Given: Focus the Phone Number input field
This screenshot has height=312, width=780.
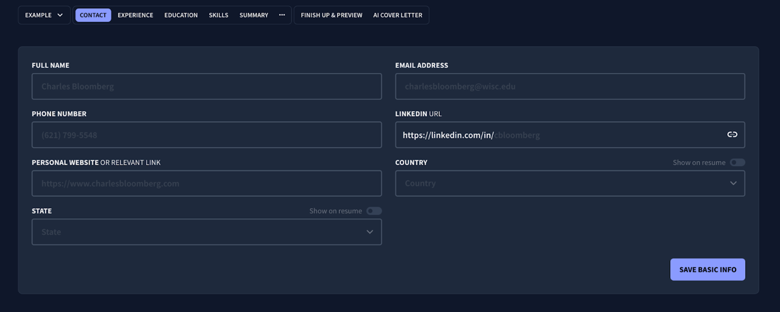Looking at the screenshot, I should 207,134.
